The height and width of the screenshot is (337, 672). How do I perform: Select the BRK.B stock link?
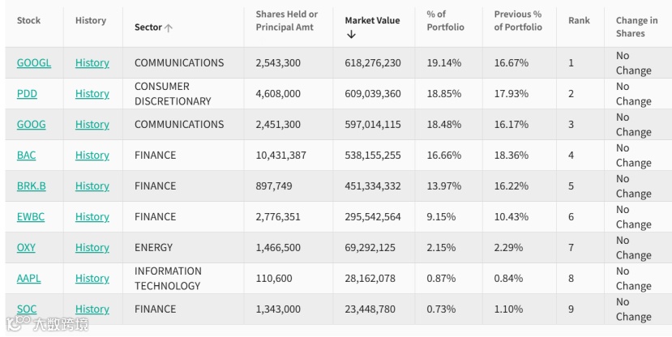(31, 186)
